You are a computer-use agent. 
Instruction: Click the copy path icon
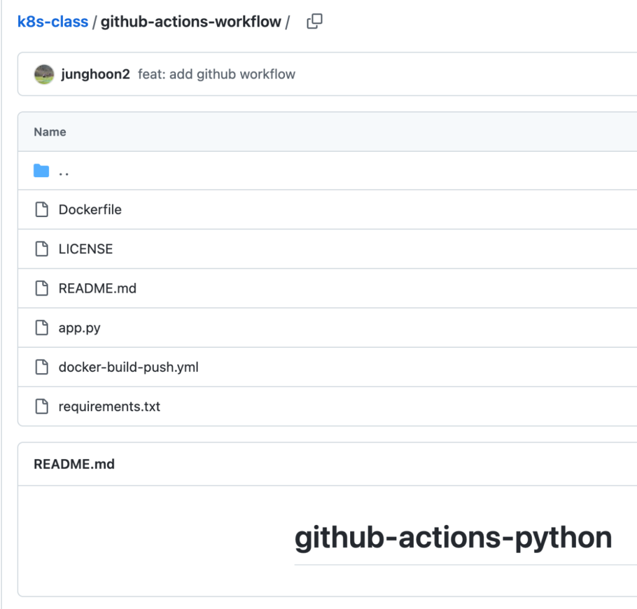(x=315, y=22)
